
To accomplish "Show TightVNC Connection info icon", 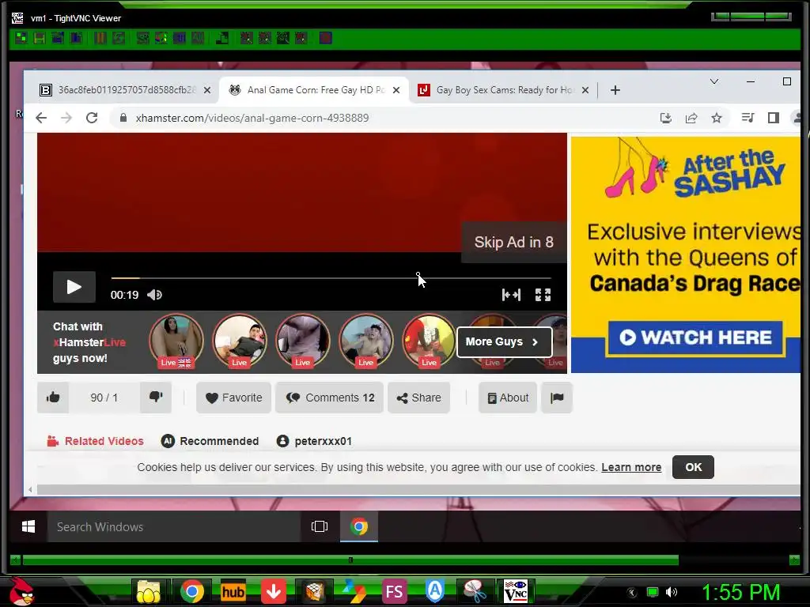I will [77, 38].
